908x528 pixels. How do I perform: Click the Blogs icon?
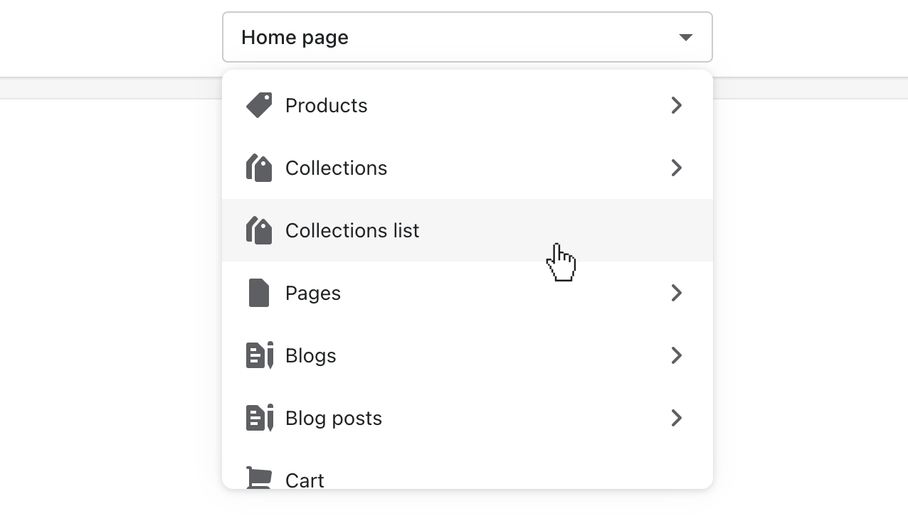point(259,355)
